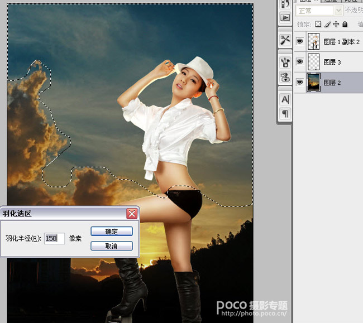The width and height of the screenshot is (363, 323).
Task: Lock layer position move icon
Action: tap(336, 24)
